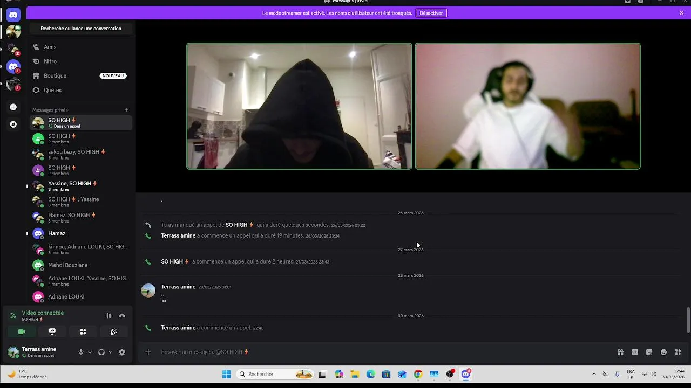Open the Boutique shop
Screen dimensions: 691x388
point(81,76)
